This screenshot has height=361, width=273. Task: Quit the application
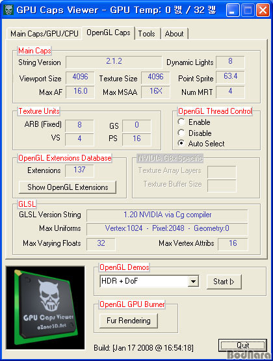pos(242,345)
